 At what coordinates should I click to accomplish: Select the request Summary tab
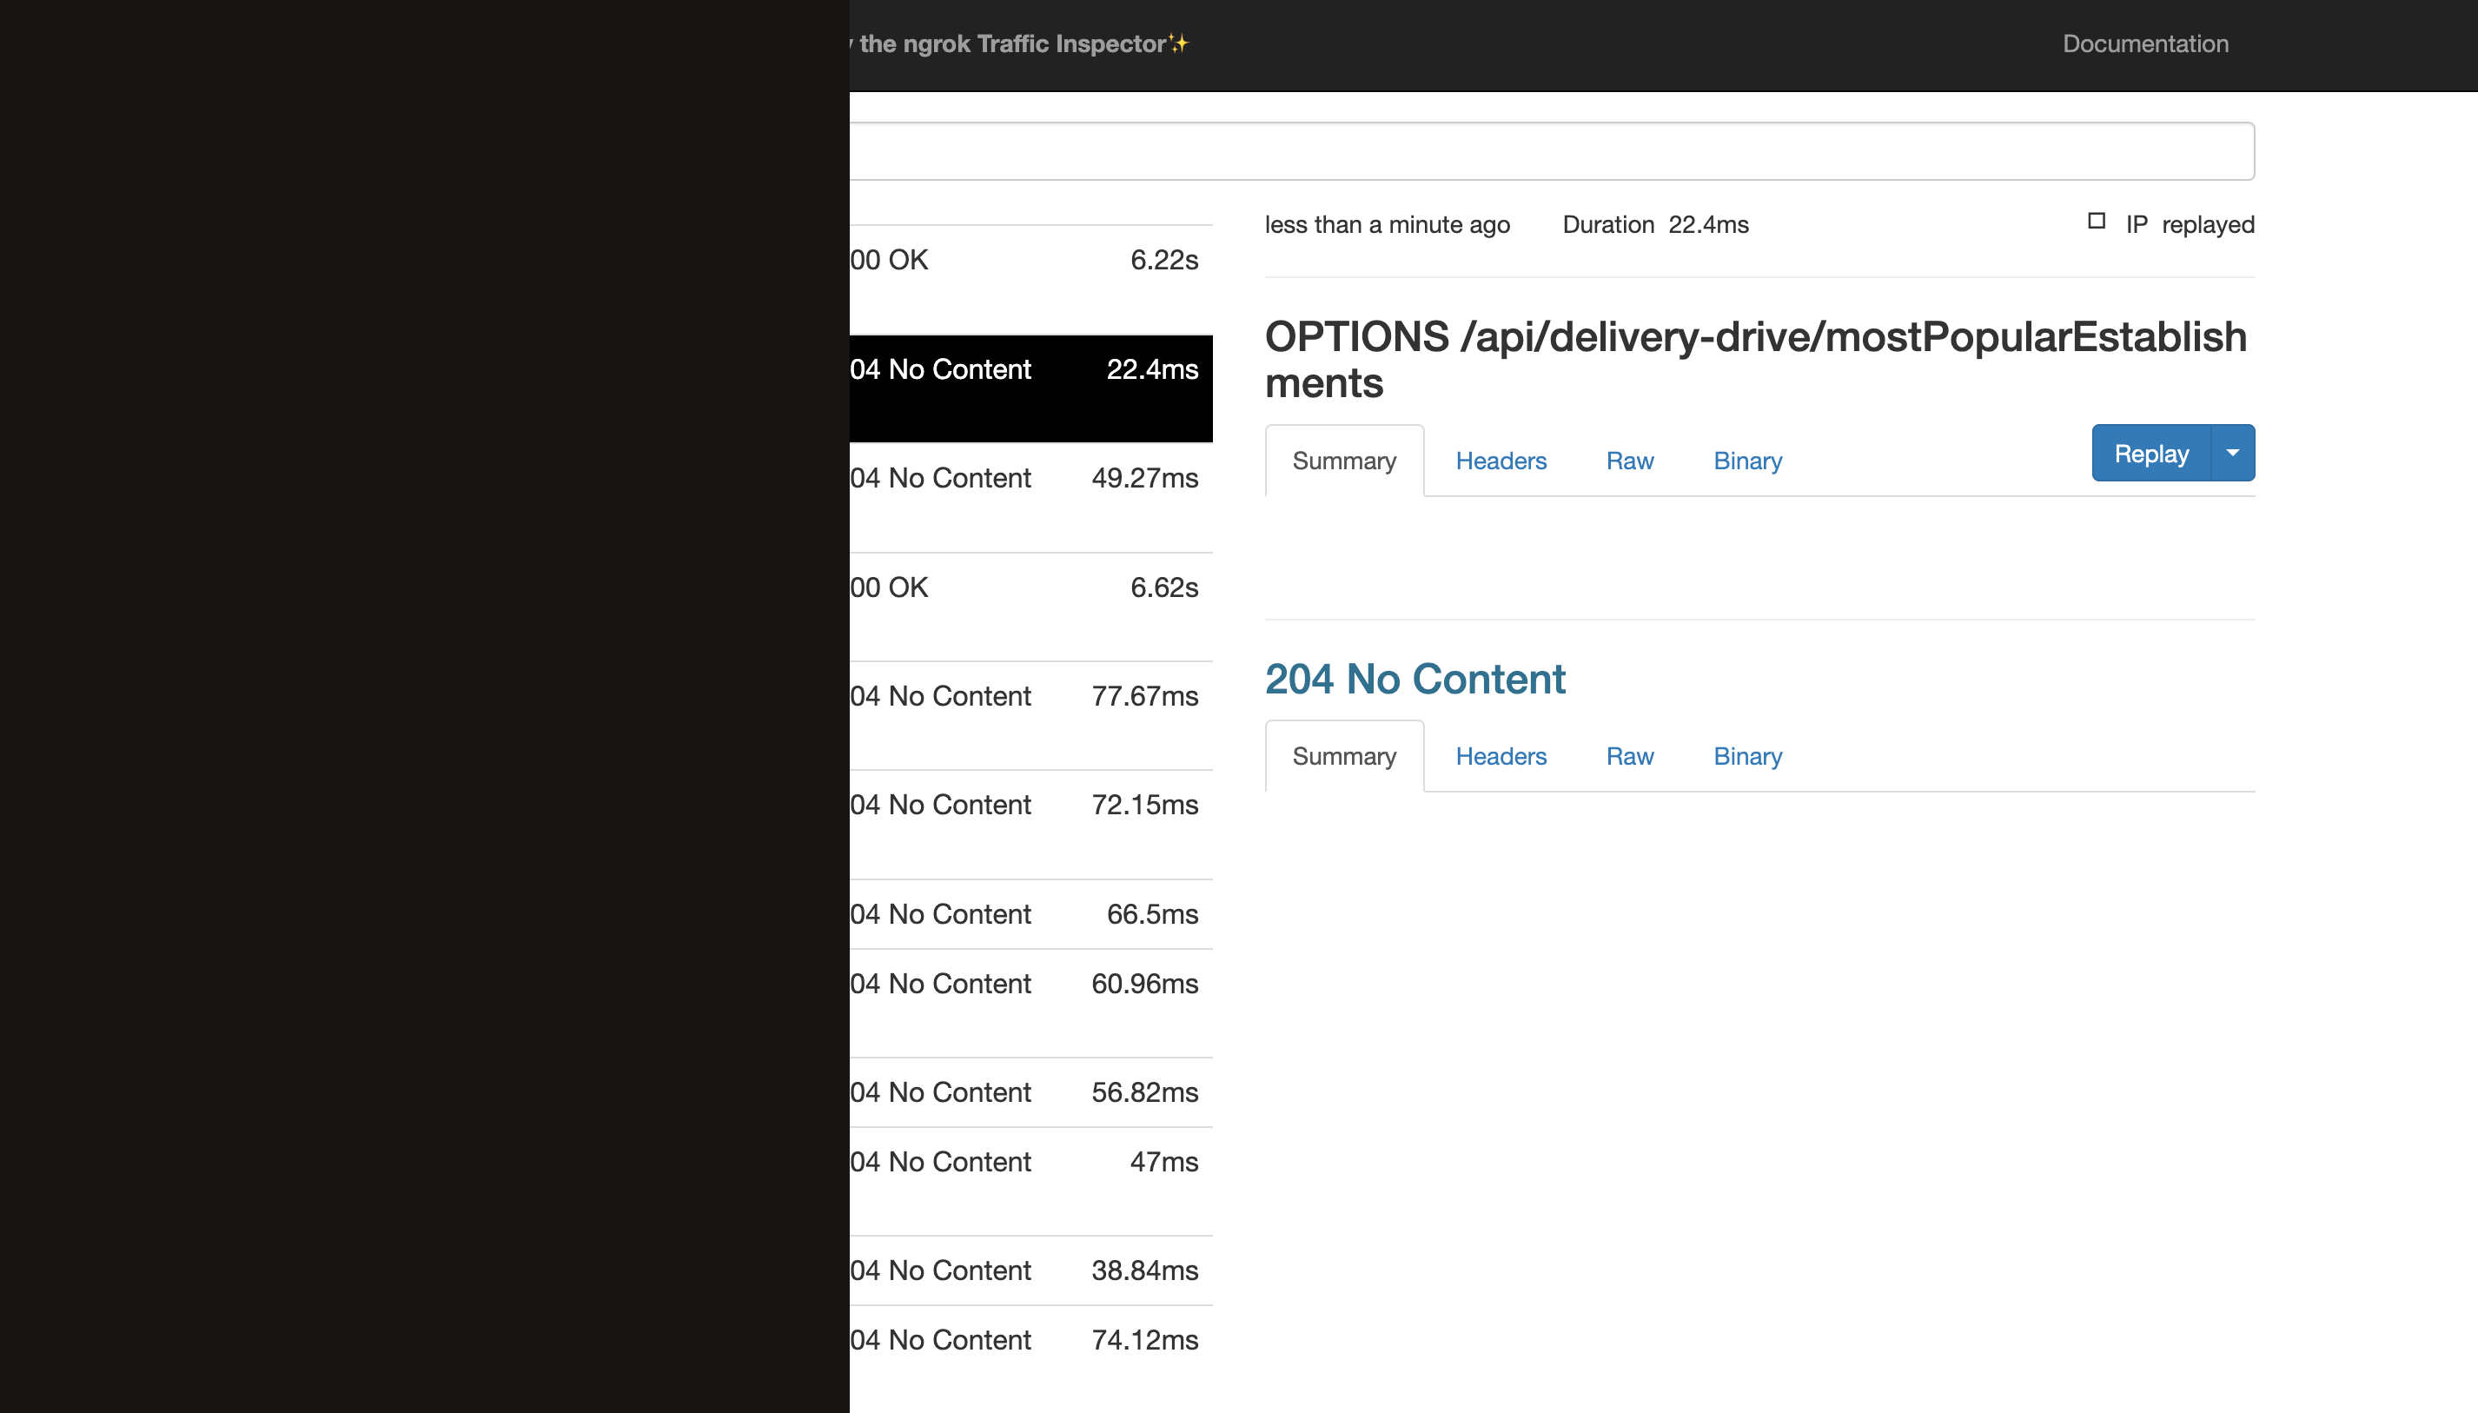coord(1344,461)
